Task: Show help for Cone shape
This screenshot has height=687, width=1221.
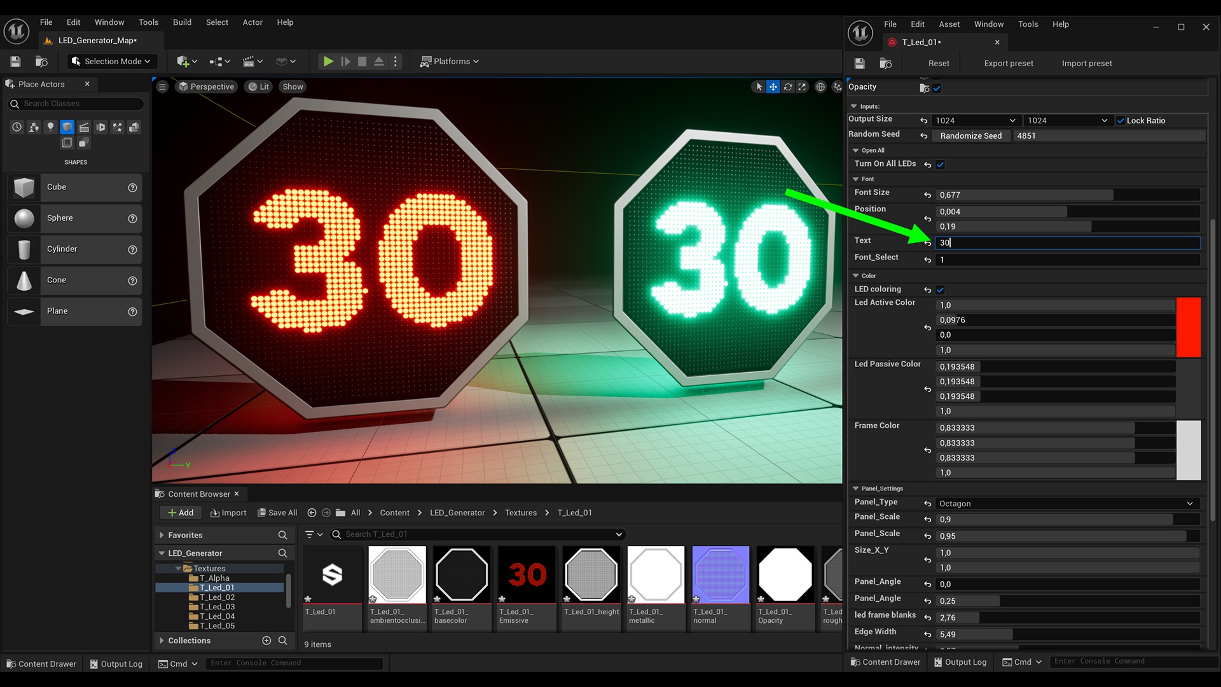Action: coord(132,281)
